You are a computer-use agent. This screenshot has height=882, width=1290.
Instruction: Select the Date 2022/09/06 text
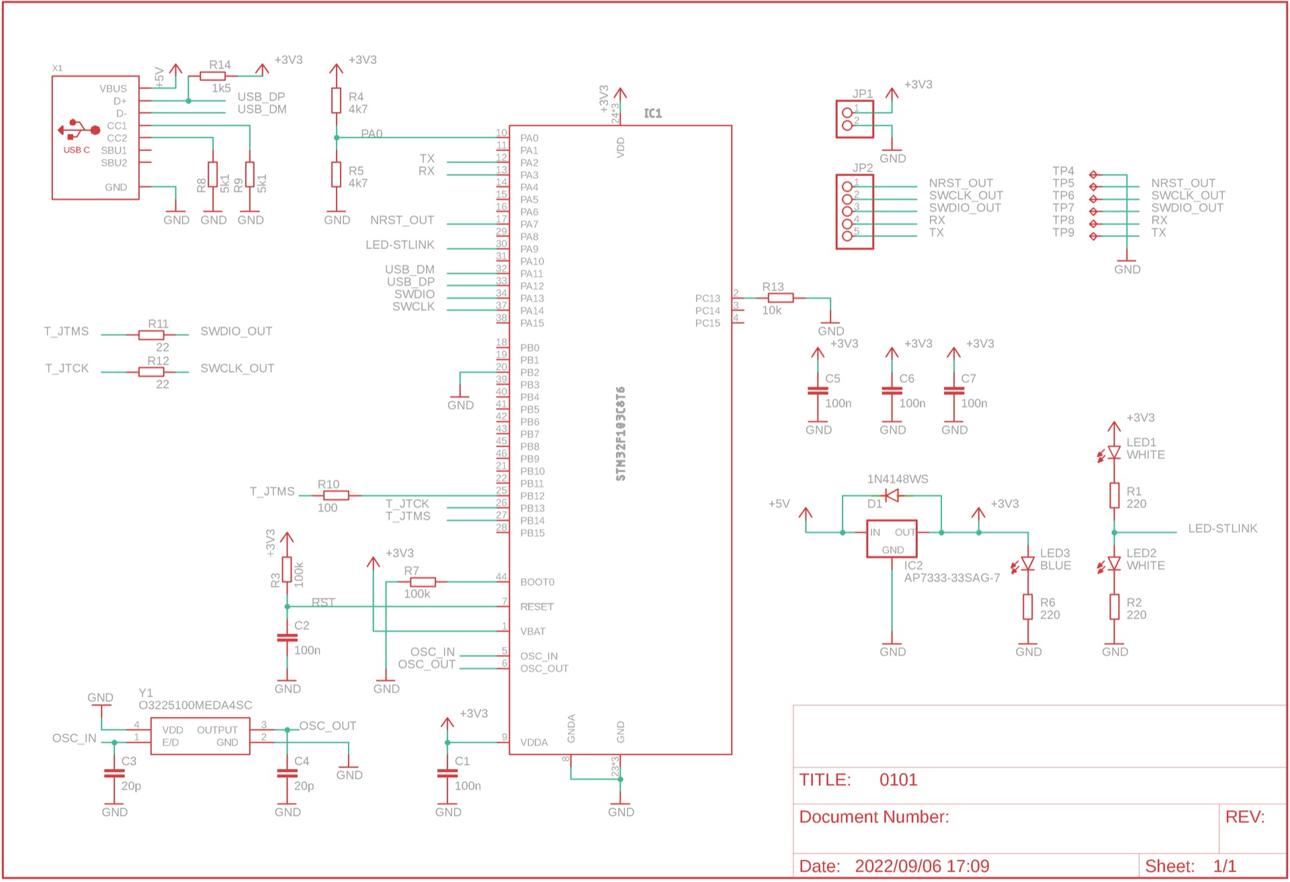(x=921, y=866)
